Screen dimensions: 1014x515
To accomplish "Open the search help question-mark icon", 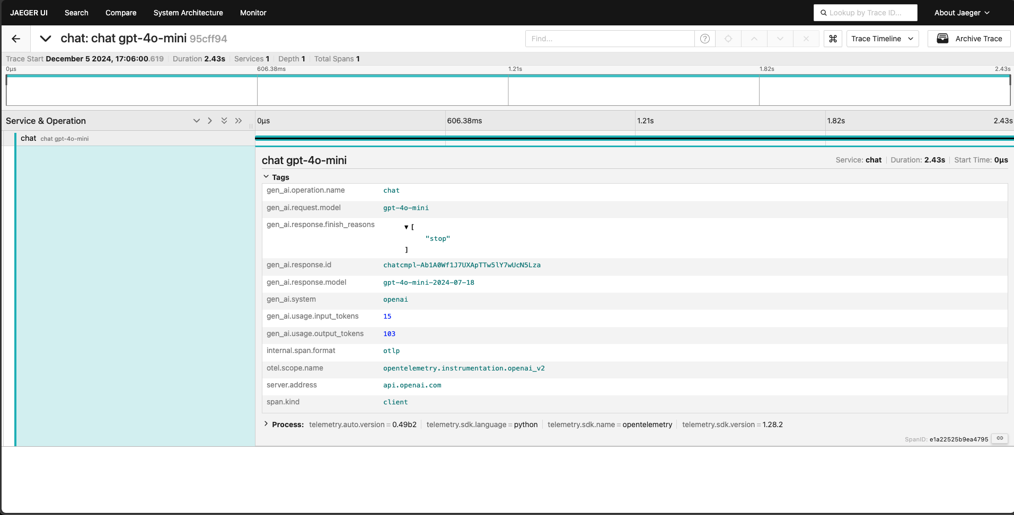I will pos(705,38).
